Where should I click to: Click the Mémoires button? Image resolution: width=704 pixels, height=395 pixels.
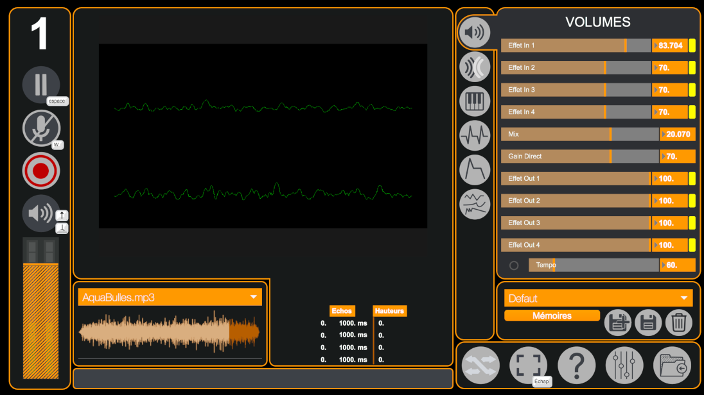click(x=552, y=315)
